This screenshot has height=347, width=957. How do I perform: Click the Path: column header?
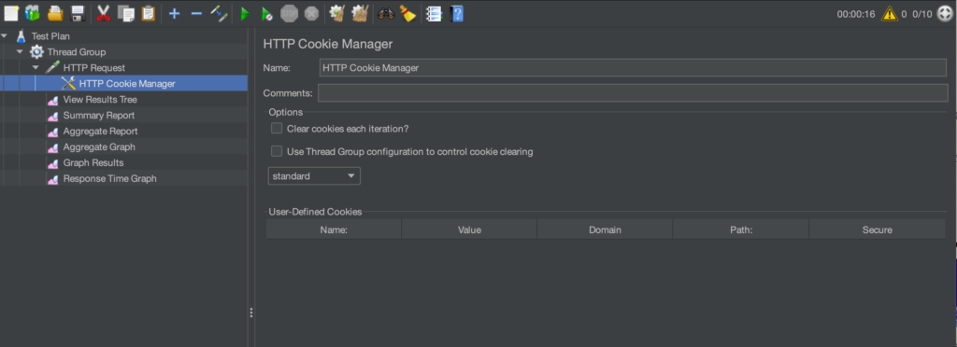point(741,229)
